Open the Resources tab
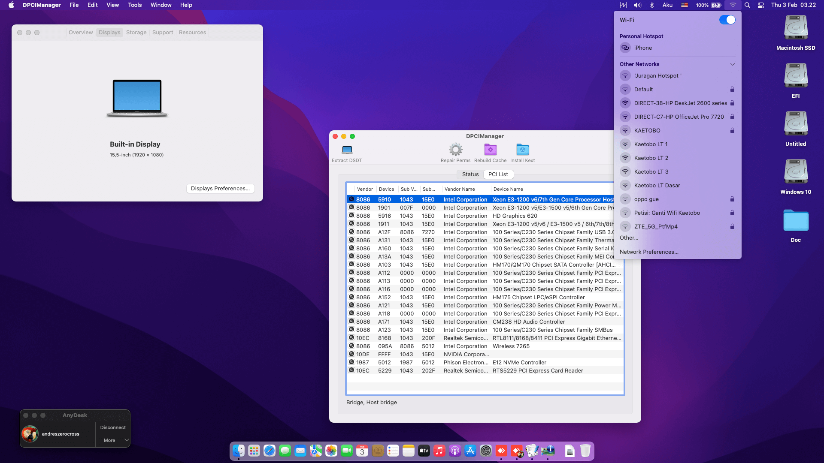Image resolution: width=824 pixels, height=463 pixels. [x=192, y=33]
